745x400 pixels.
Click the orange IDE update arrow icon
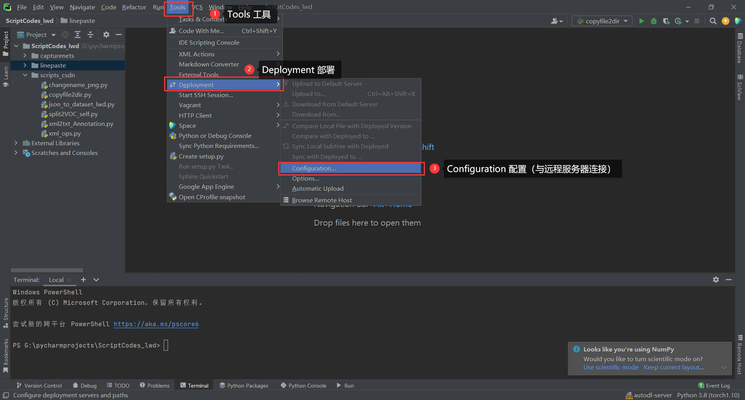pos(725,21)
